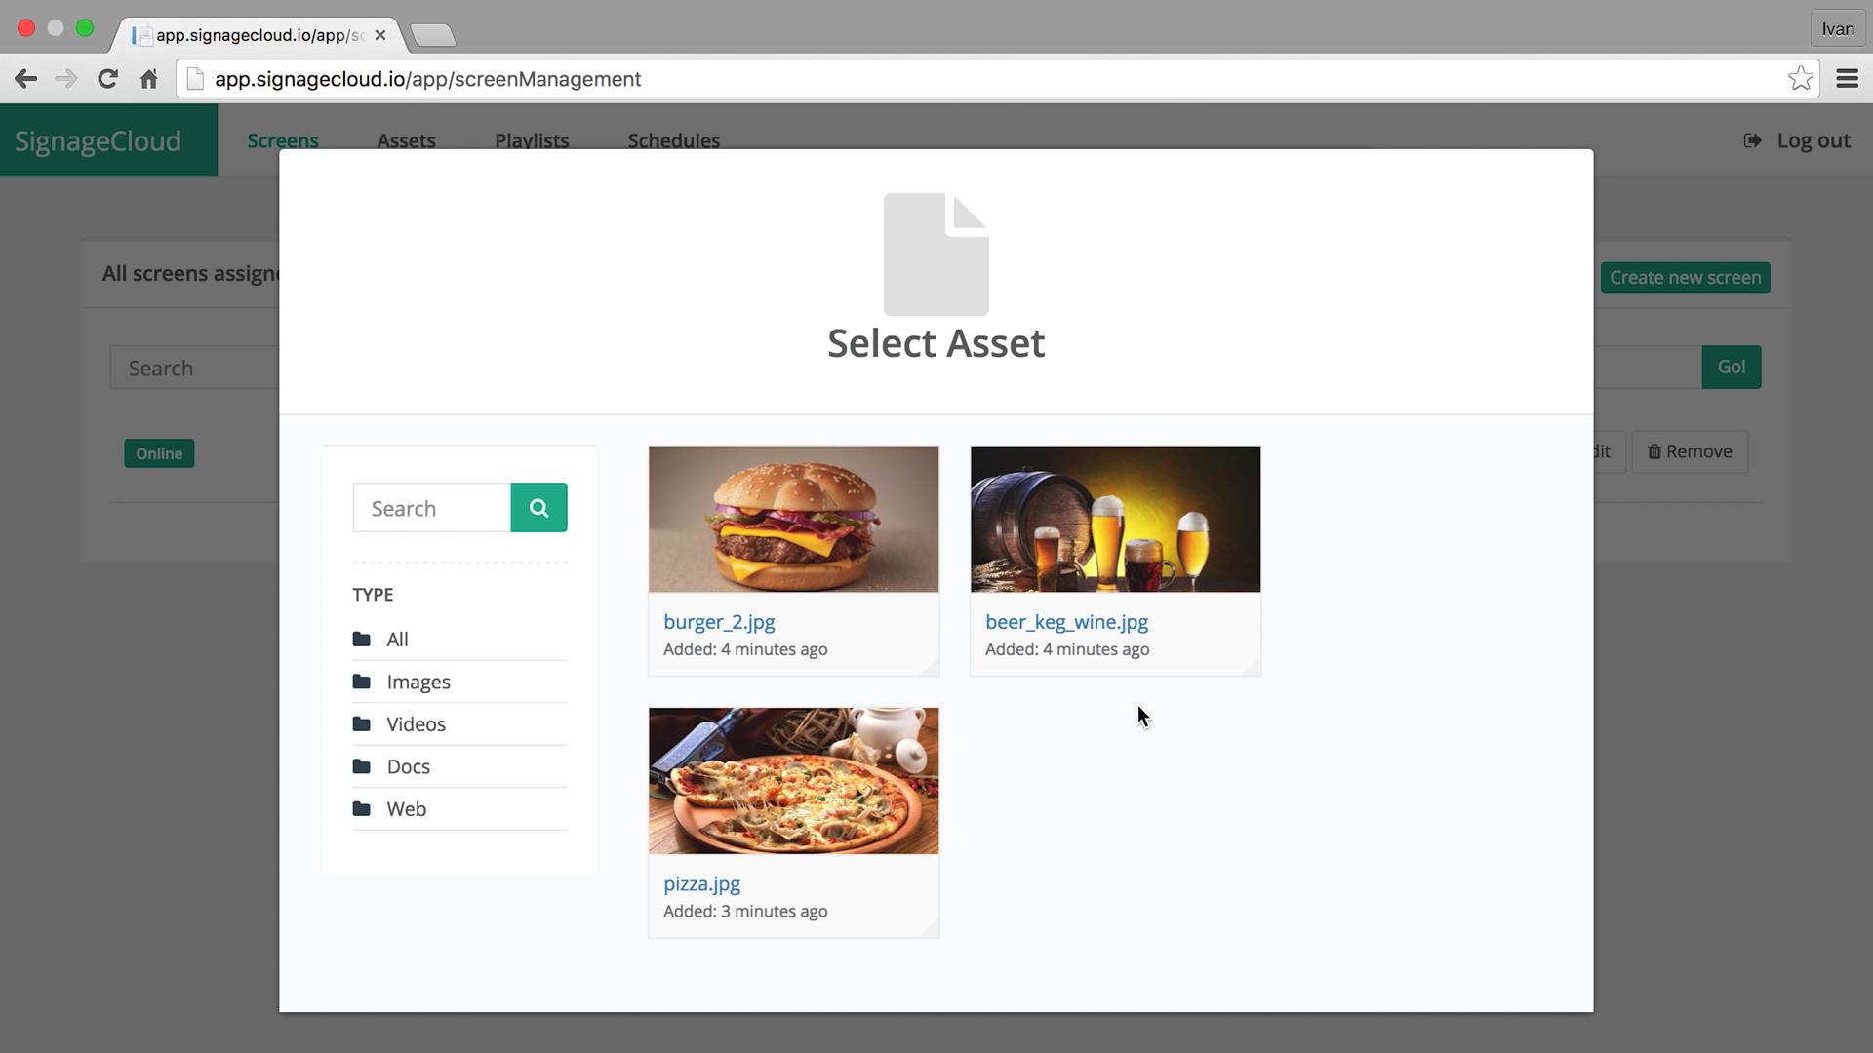The image size is (1873, 1053).
Task: Click the browser home icon
Action: coord(148,79)
